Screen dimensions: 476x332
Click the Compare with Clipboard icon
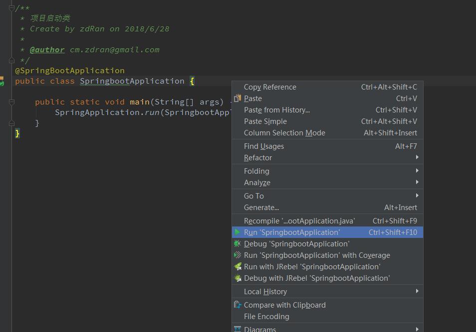[x=238, y=305]
